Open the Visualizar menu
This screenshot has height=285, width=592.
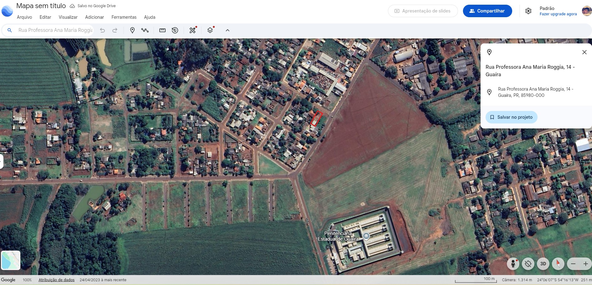click(68, 17)
